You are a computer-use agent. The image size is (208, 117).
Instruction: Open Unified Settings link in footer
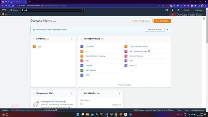pos(50,110)
